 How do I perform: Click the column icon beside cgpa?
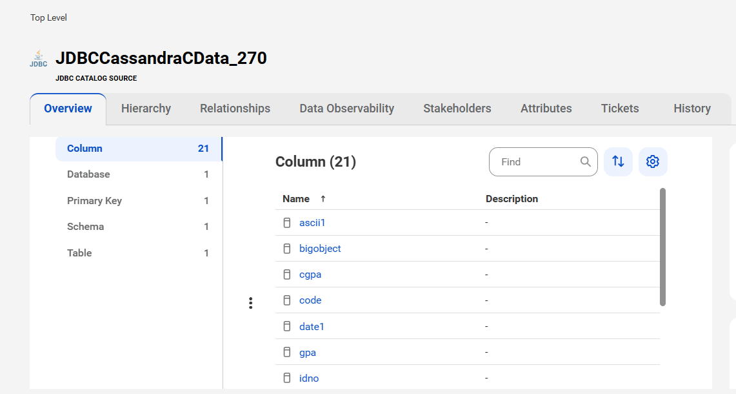click(287, 275)
